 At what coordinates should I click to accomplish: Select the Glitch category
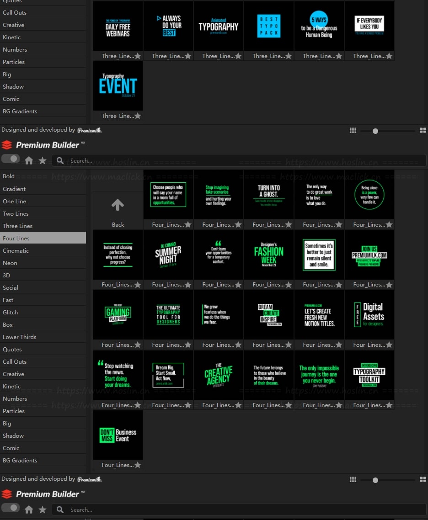(x=43, y=313)
